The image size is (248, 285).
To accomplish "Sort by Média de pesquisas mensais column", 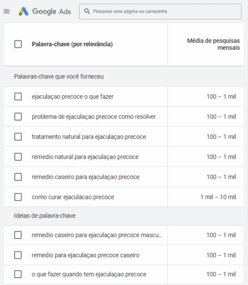I will tap(213, 44).
